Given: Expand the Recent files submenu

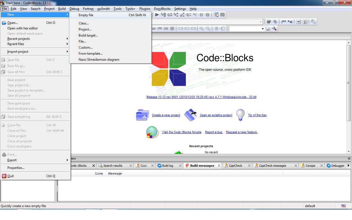Looking at the screenshot, I should tap(35, 44).
